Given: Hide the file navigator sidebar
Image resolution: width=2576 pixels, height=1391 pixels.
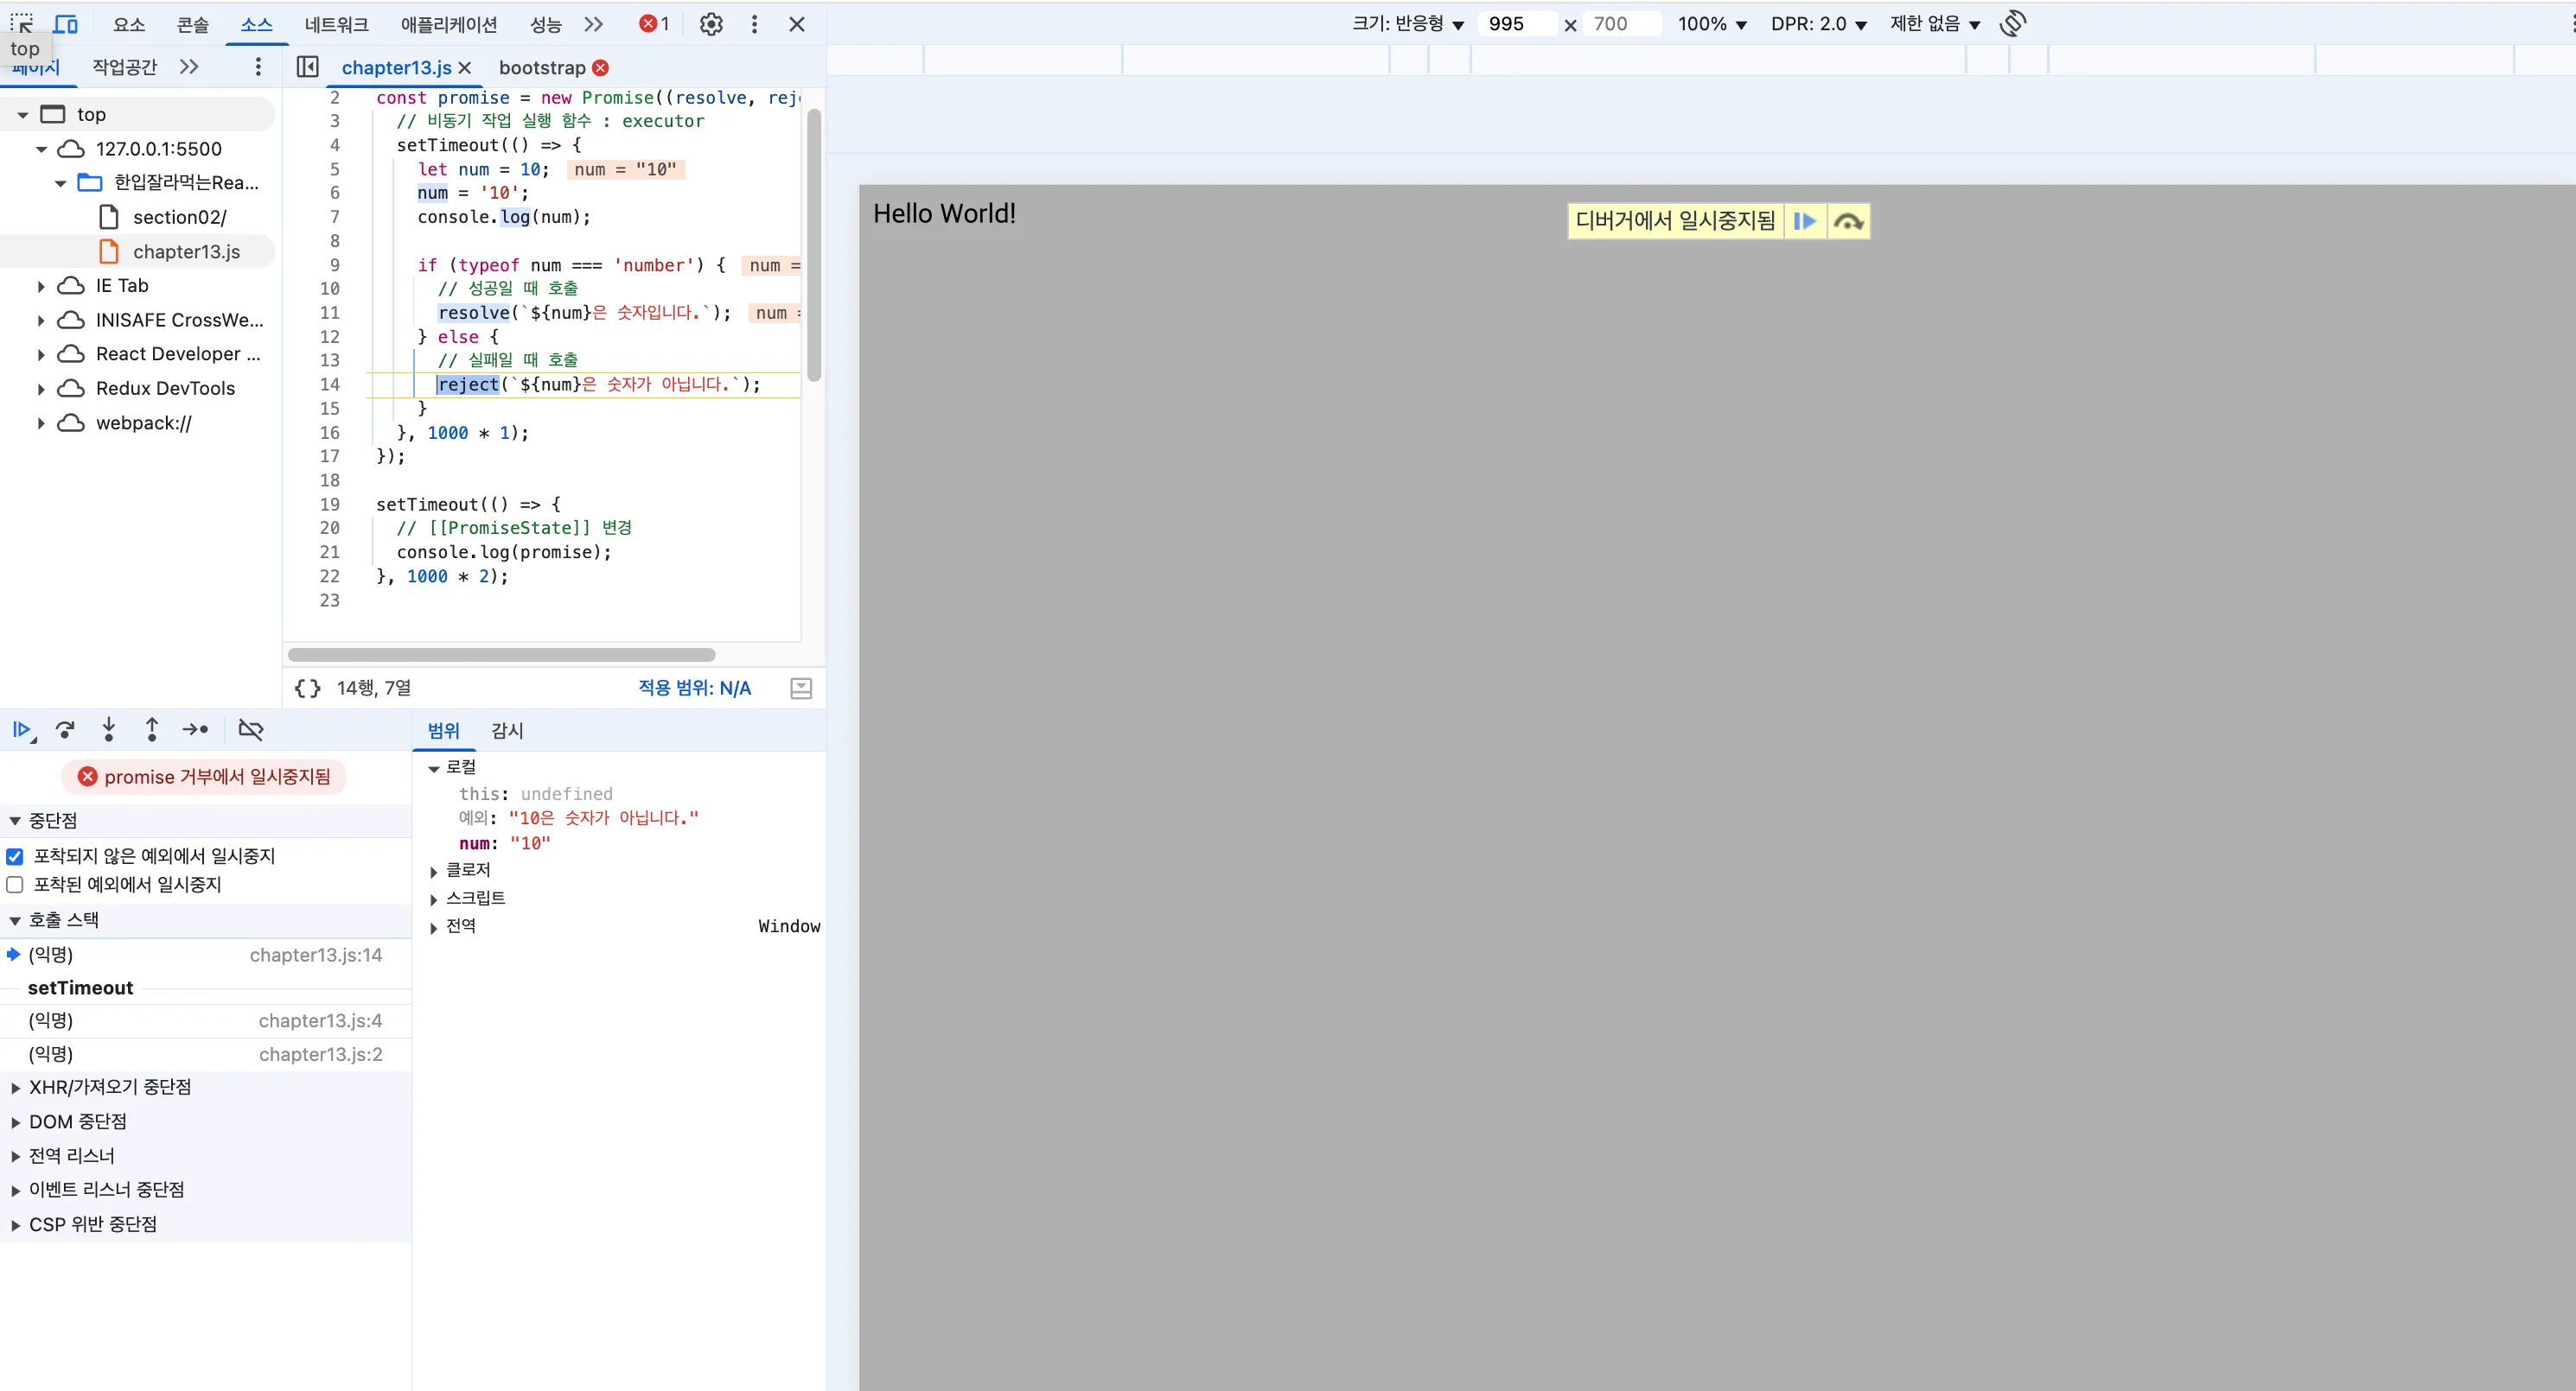Looking at the screenshot, I should point(308,68).
